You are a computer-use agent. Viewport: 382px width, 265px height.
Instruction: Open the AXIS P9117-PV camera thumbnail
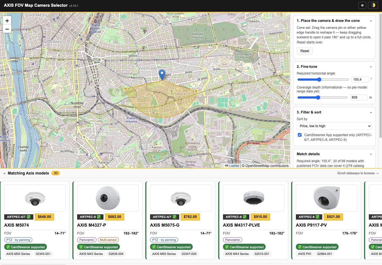326,198
